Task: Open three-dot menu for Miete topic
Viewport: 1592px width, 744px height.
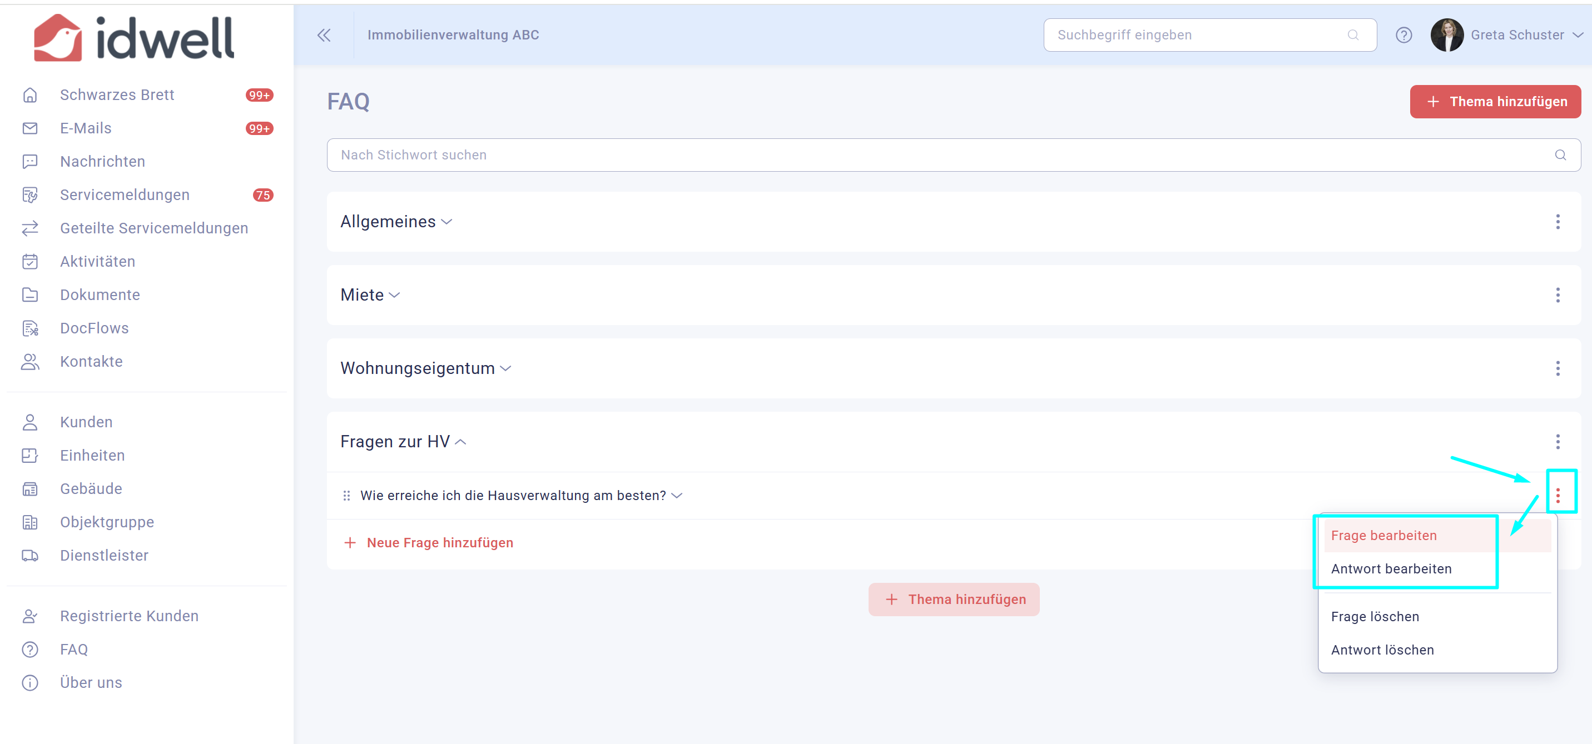Action: pos(1558,295)
